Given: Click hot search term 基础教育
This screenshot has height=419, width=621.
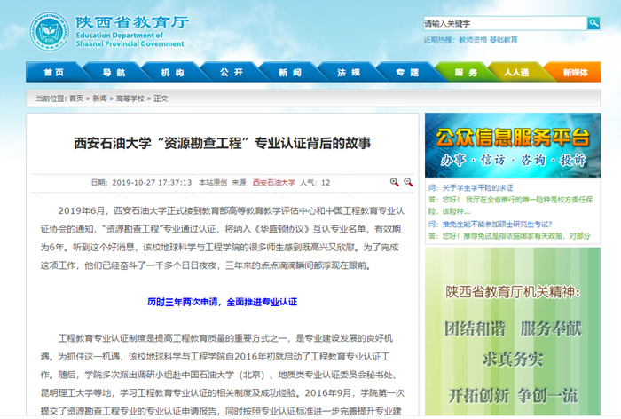Looking at the screenshot, I should click(x=504, y=40).
